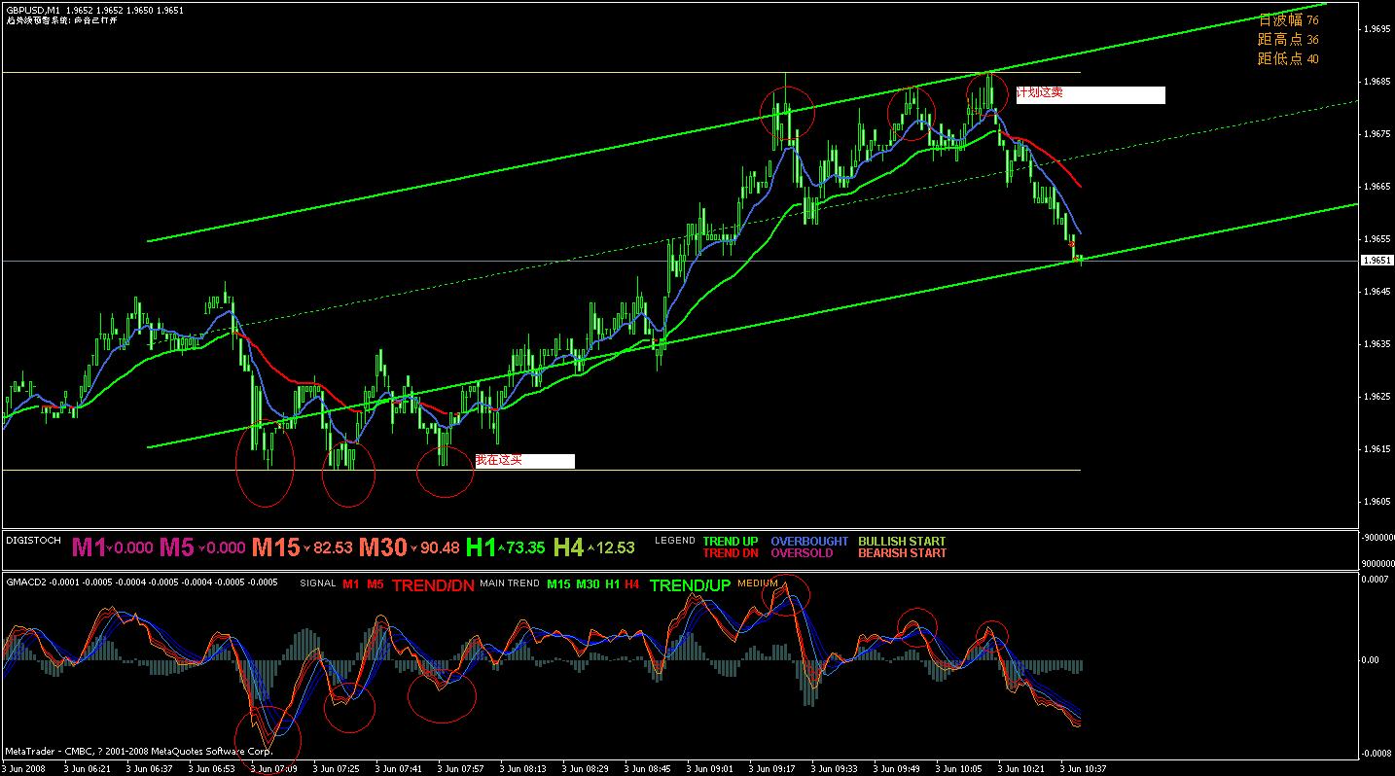1395x776 pixels.
Task: Click the 1.9651 current price tag
Action: tap(1377, 261)
